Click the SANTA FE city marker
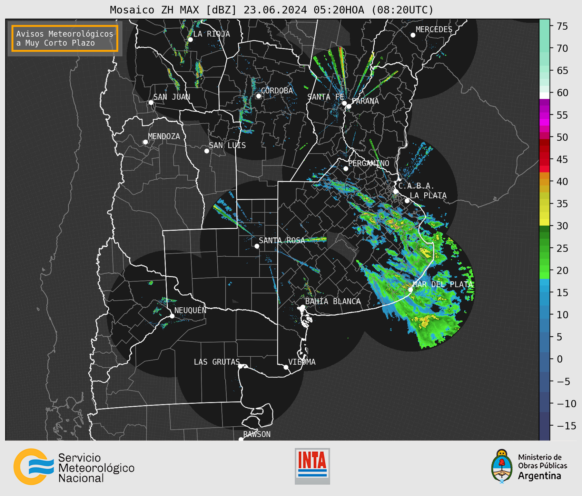 point(344,103)
